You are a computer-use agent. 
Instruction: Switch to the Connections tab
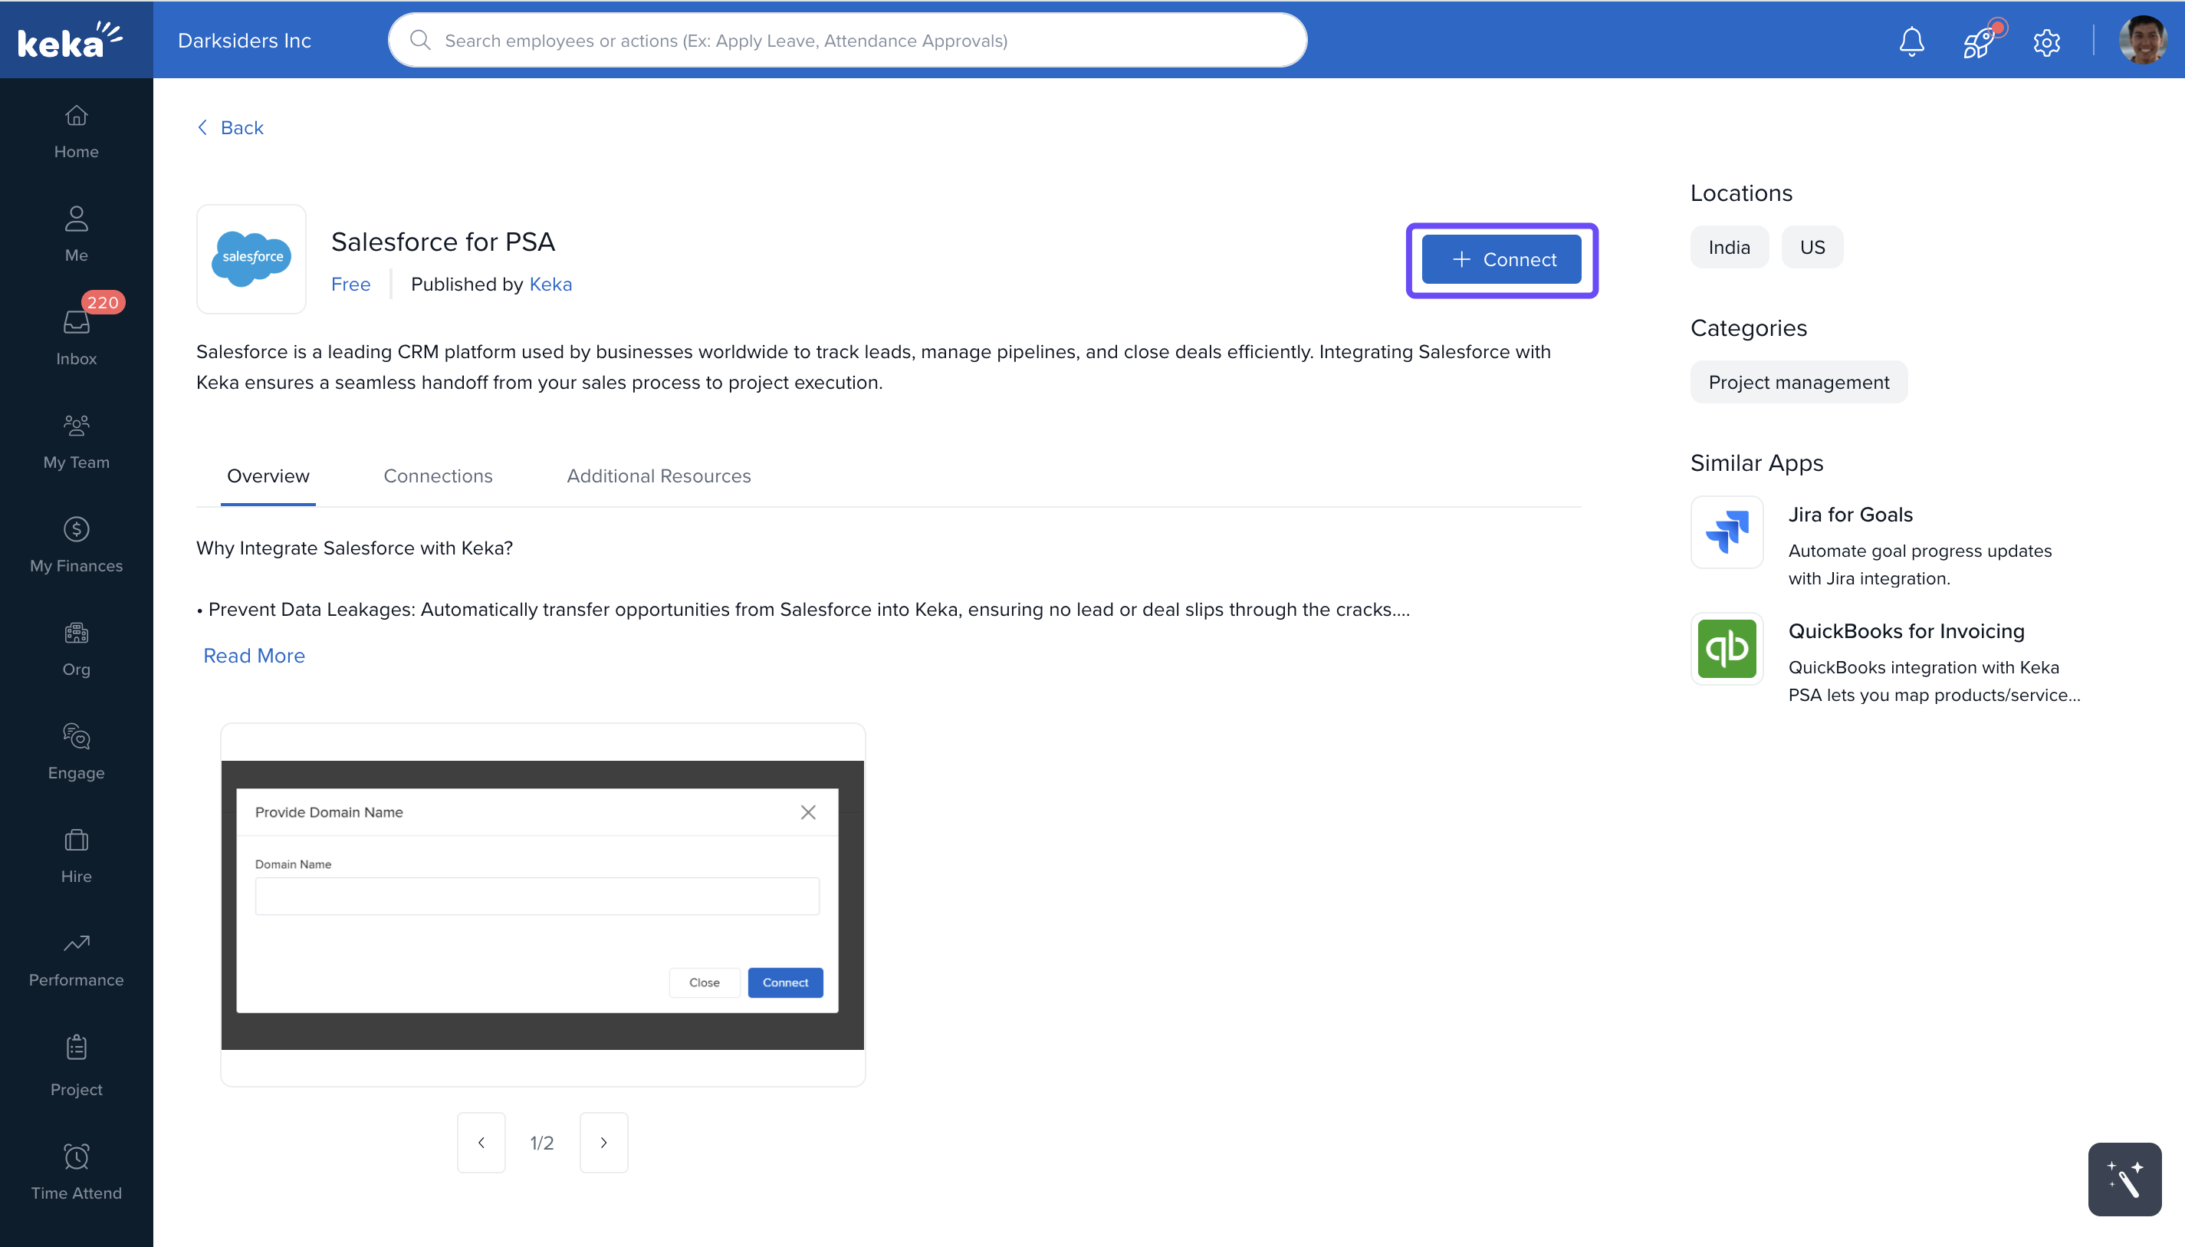(x=438, y=476)
